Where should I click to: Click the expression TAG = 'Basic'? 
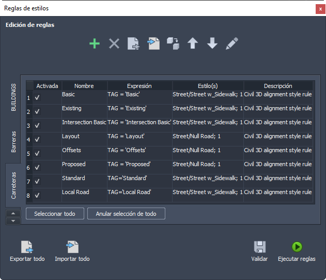pos(123,94)
